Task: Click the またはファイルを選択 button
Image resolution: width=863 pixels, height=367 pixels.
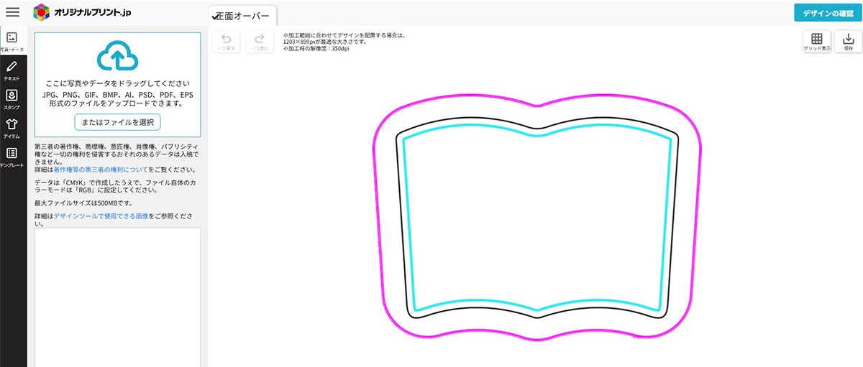Action: point(117,122)
